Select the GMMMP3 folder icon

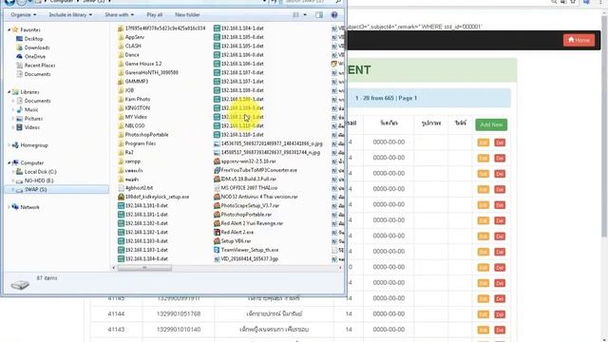(x=121, y=82)
